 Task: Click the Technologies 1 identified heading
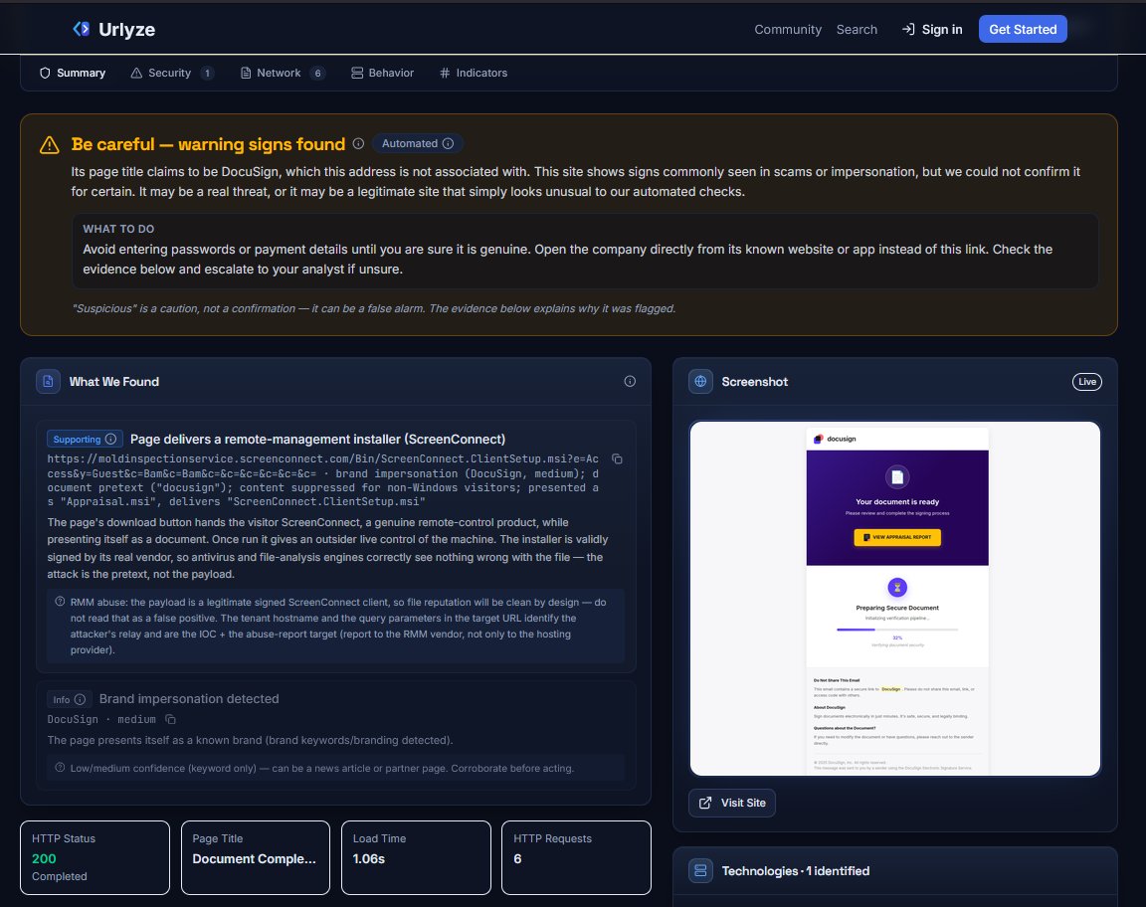point(795,870)
